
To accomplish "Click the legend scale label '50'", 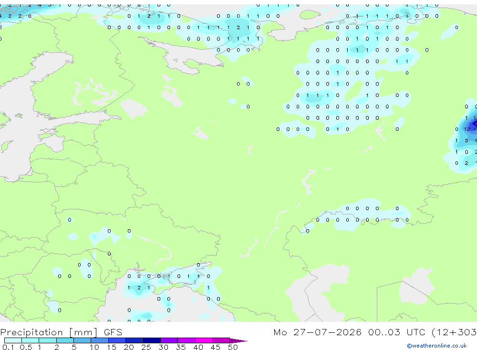I will (233, 347).
